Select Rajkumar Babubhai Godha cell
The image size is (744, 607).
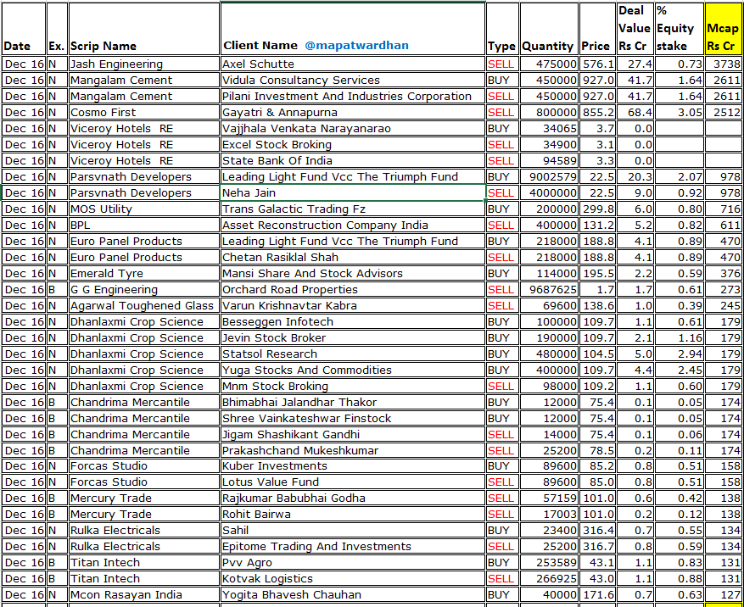[x=353, y=498]
